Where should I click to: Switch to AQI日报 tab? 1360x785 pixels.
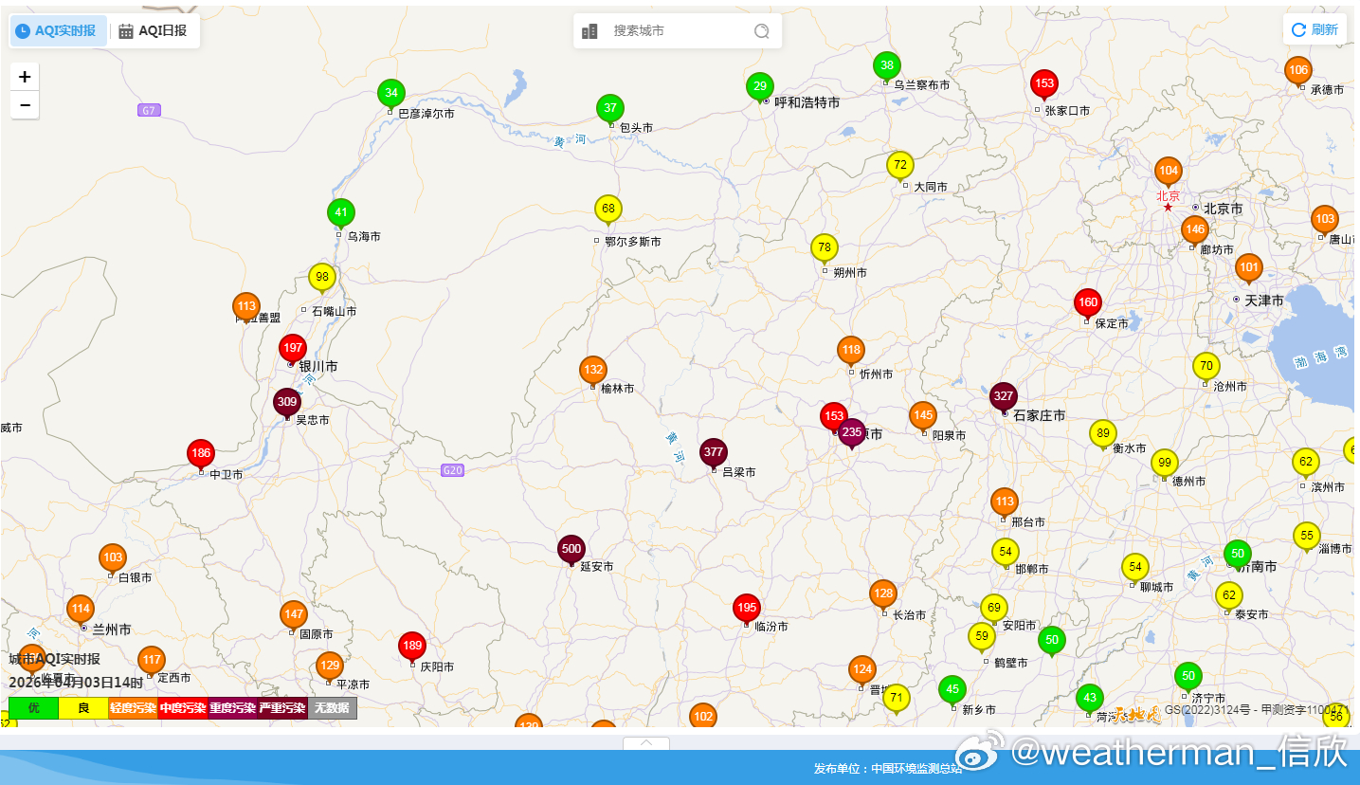[154, 30]
